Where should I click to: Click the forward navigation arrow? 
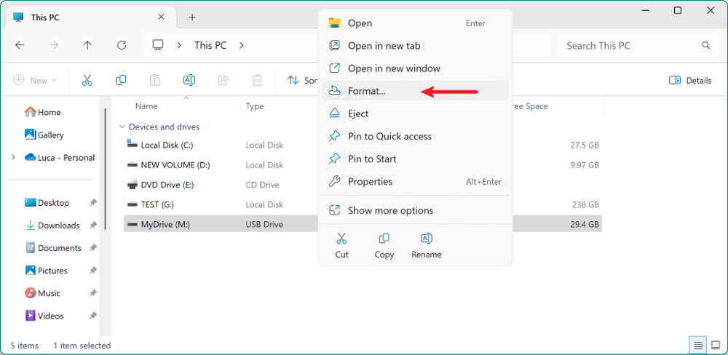54,45
